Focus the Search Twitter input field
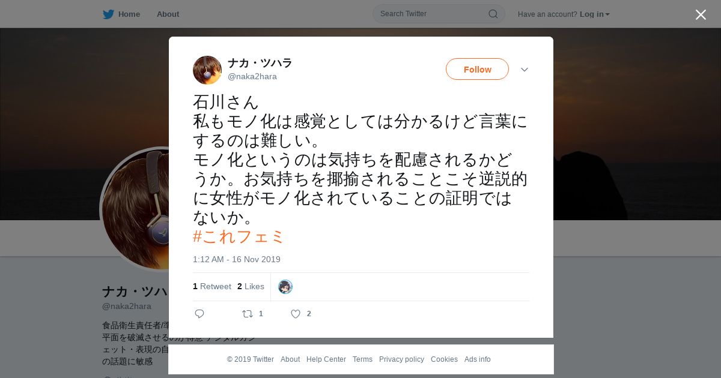Image resolution: width=721 pixels, height=378 pixels. pyautogui.click(x=433, y=14)
